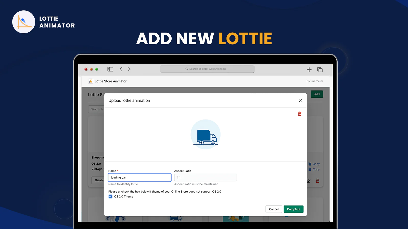408x229 pixels.
Task: Click the 'Name to identify lottie' hint
Action: click(x=123, y=184)
